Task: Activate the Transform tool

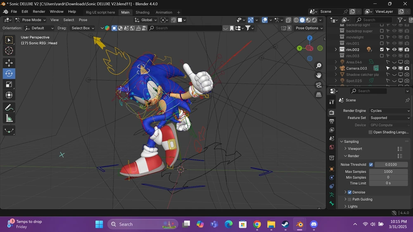Action: [x=9, y=95]
